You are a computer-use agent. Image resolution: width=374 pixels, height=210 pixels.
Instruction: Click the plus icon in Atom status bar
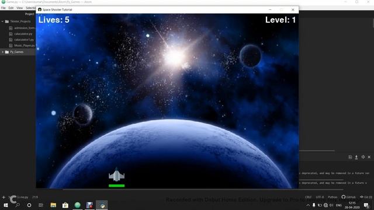[4, 197]
